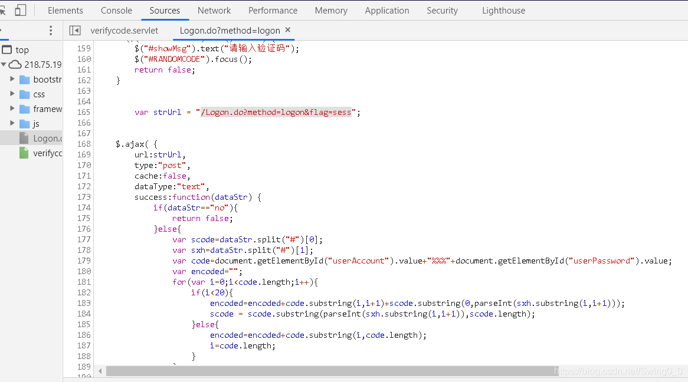This screenshot has height=382, width=688.
Task: Open the Lighthouse tab
Action: coord(504,11)
